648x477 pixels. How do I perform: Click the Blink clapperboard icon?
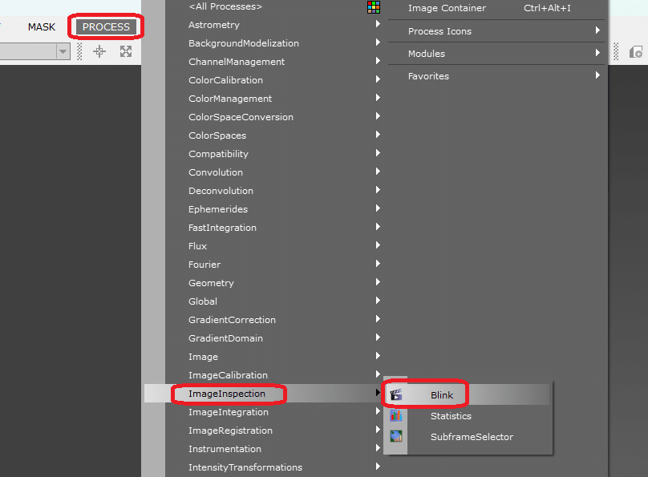point(396,395)
